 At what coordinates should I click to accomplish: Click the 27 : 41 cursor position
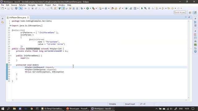pos(143,104)
